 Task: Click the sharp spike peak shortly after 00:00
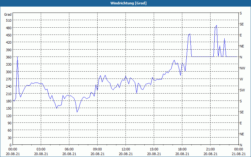pyautogui.click(x=17, y=57)
